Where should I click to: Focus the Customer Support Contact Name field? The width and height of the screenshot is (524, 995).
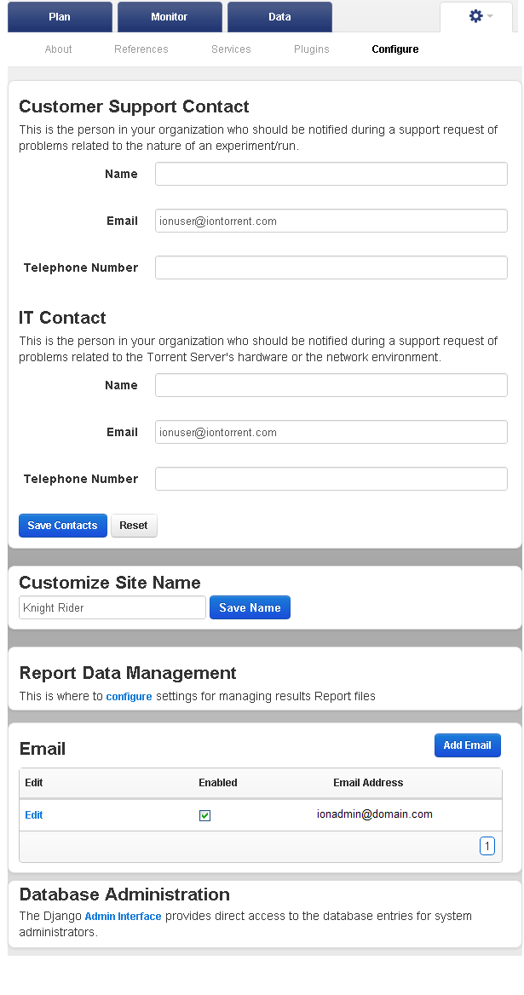pos(331,174)
